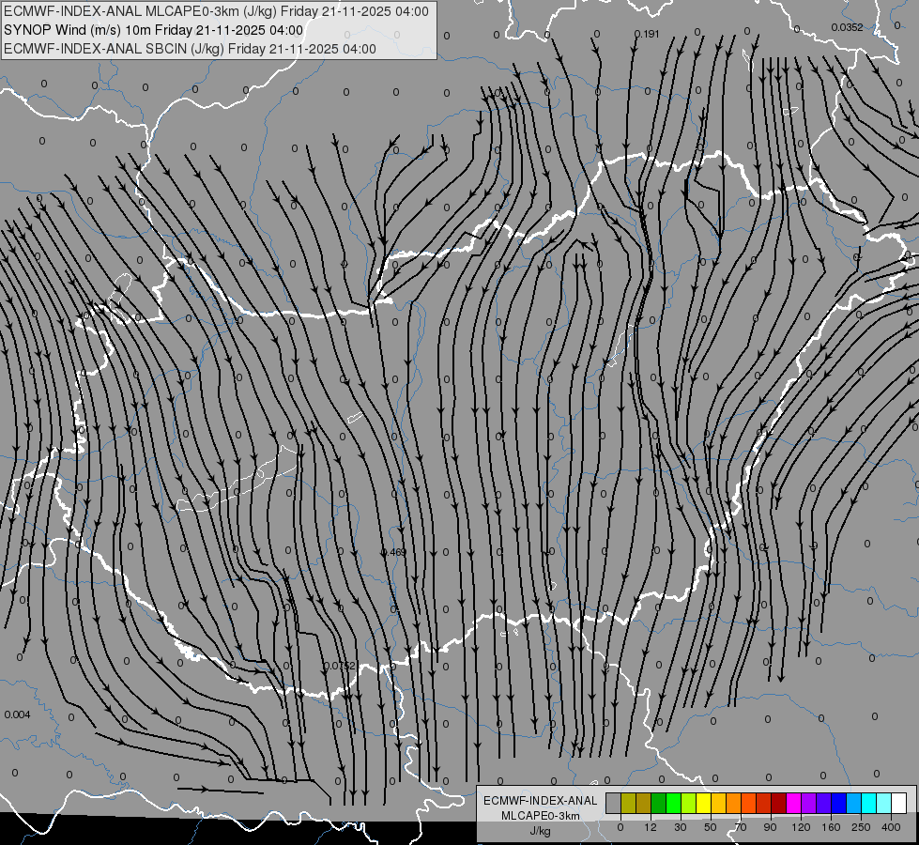The width and height of the screenshot is (919, 845).
Task: Click the 0.191 data value on map
Action: point(647,34)
